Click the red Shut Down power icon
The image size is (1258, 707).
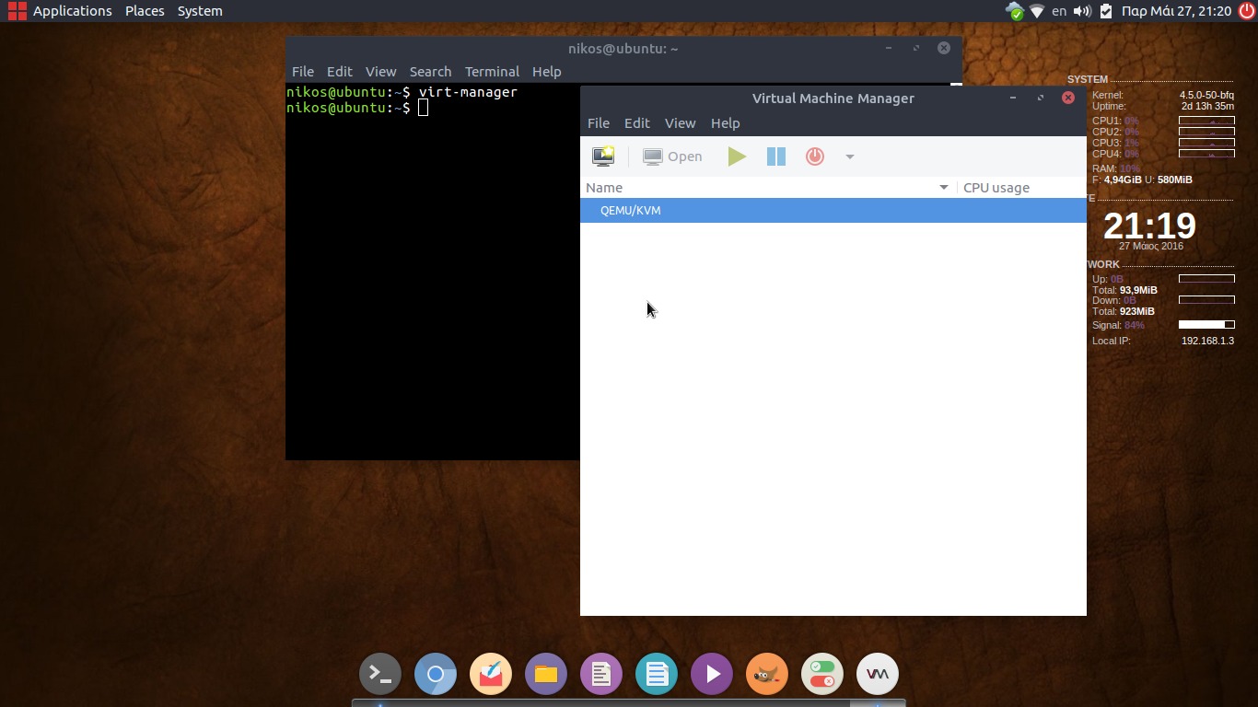(814, 156)
